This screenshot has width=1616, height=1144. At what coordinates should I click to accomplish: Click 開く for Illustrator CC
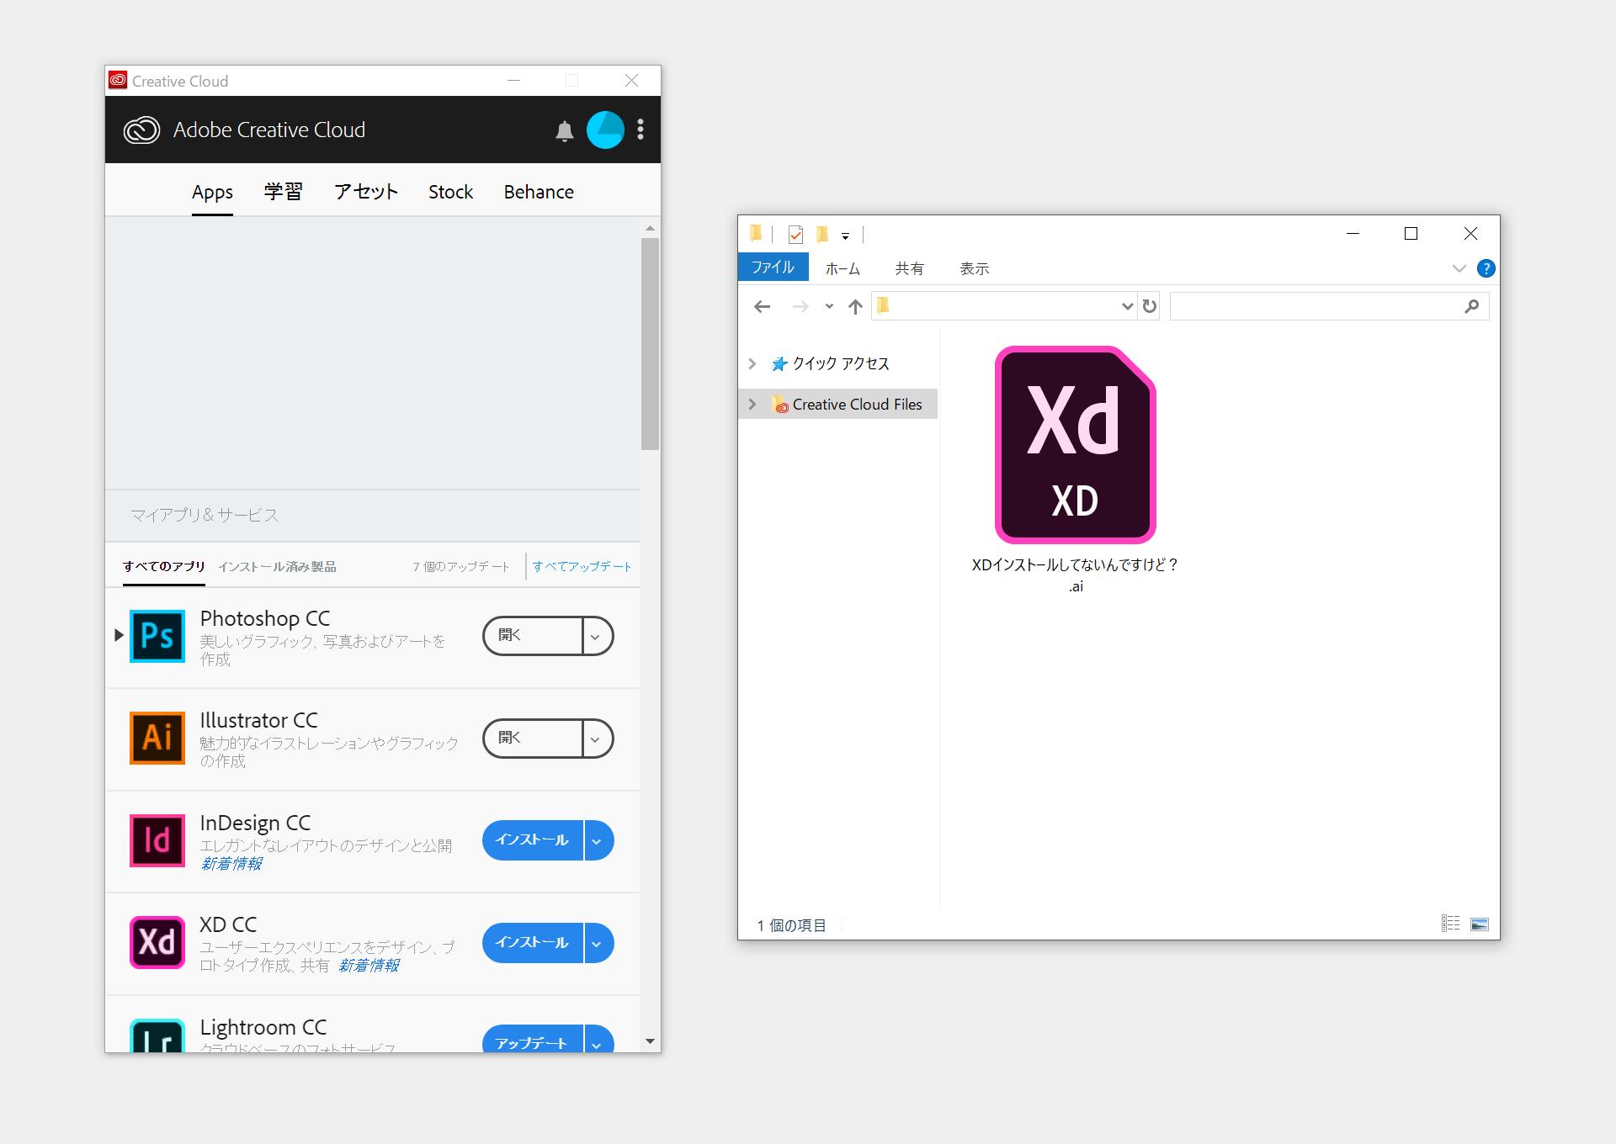[x=533, y=739]
